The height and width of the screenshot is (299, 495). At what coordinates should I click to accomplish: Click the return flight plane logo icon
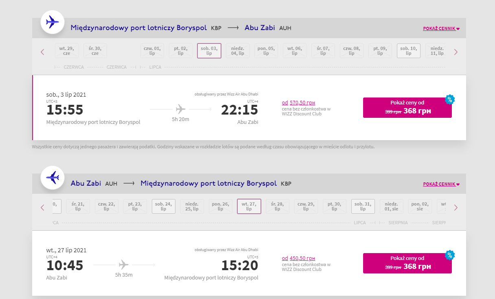click(53, 178)
